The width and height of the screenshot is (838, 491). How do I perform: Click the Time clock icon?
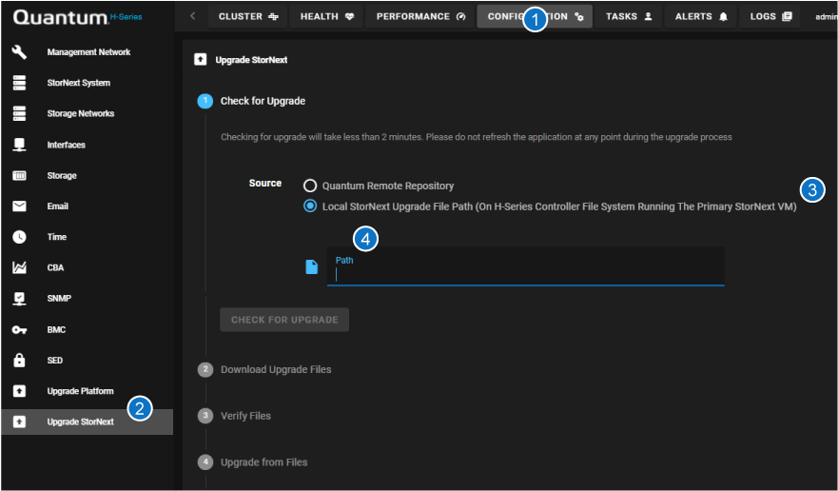(x=19, y=237)
